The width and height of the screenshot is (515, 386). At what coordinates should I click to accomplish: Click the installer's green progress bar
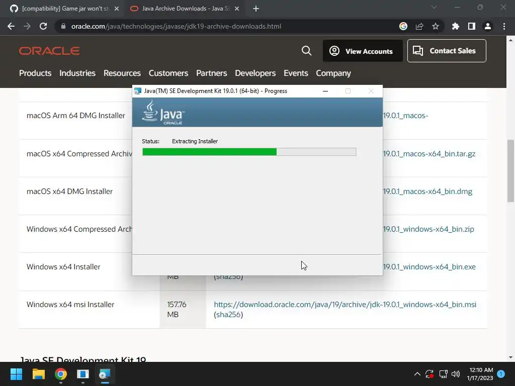[210, 152]
